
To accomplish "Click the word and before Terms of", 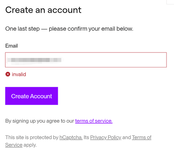I will 126,137.
